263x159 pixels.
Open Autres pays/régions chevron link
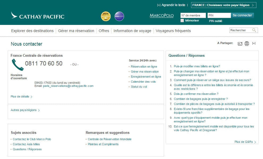[x=25, y=110]
